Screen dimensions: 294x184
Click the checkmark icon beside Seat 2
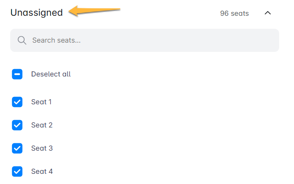pos(17,125)
